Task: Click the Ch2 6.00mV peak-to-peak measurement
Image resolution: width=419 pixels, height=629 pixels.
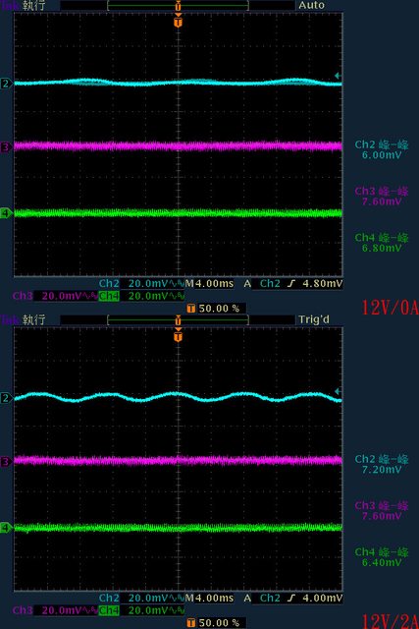Action: point(382,149)
